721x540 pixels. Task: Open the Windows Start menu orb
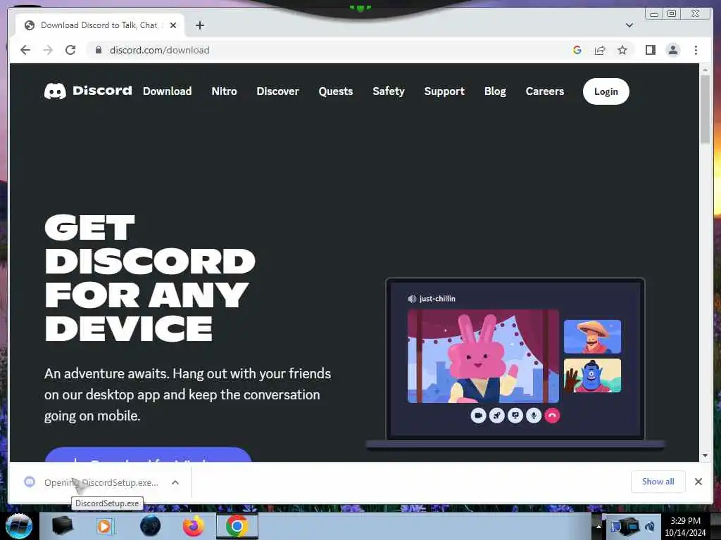[19, 526]
